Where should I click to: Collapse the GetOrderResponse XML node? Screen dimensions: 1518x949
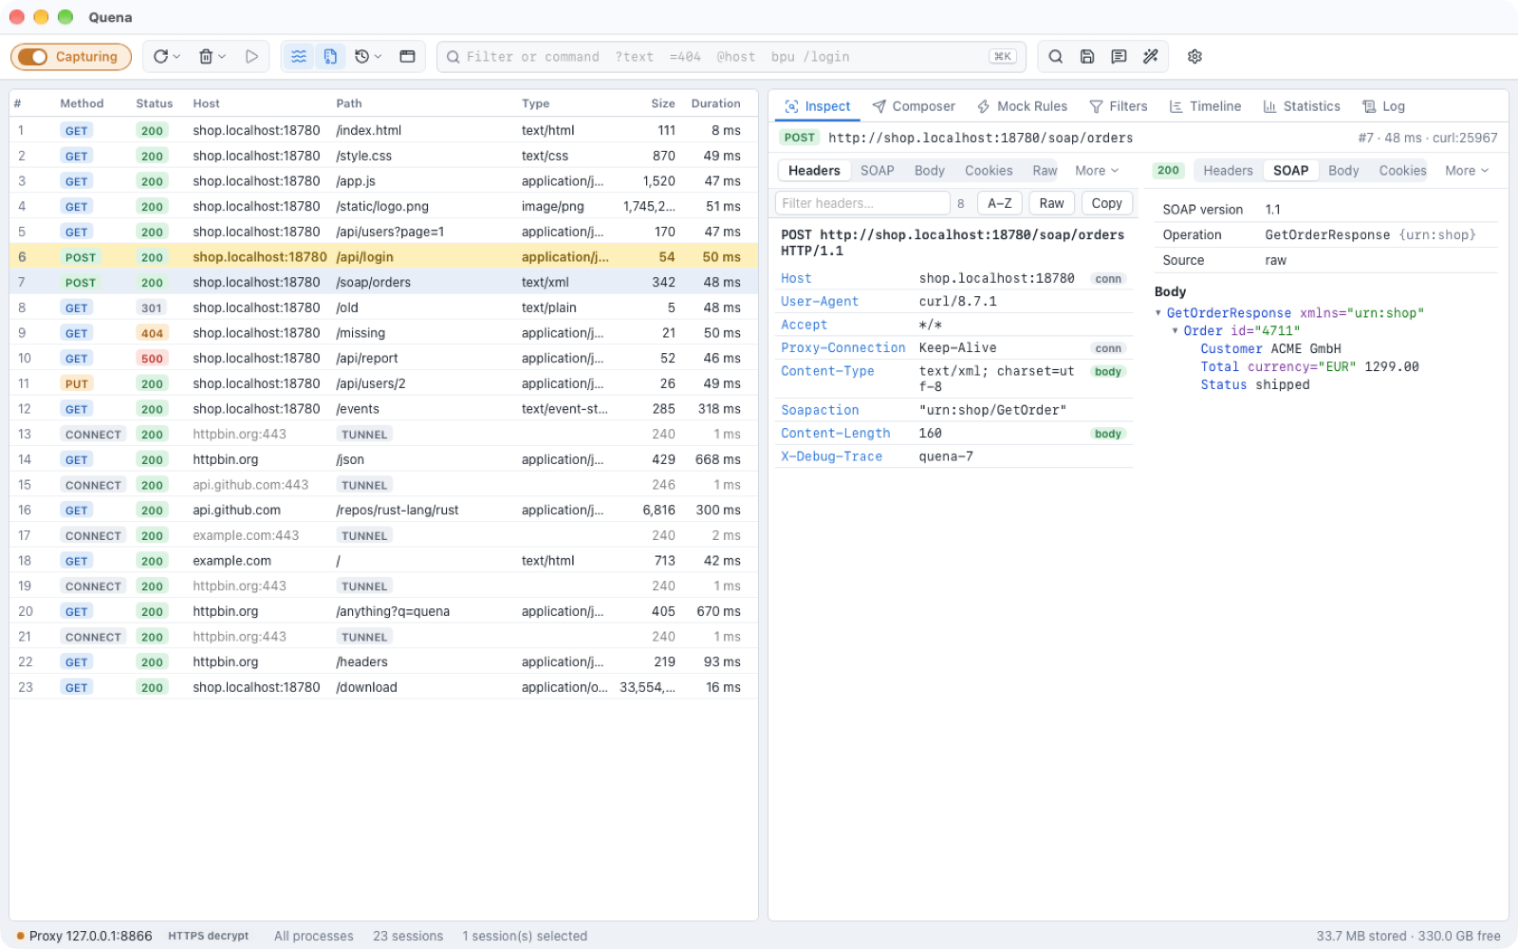tap(1158, 313)
